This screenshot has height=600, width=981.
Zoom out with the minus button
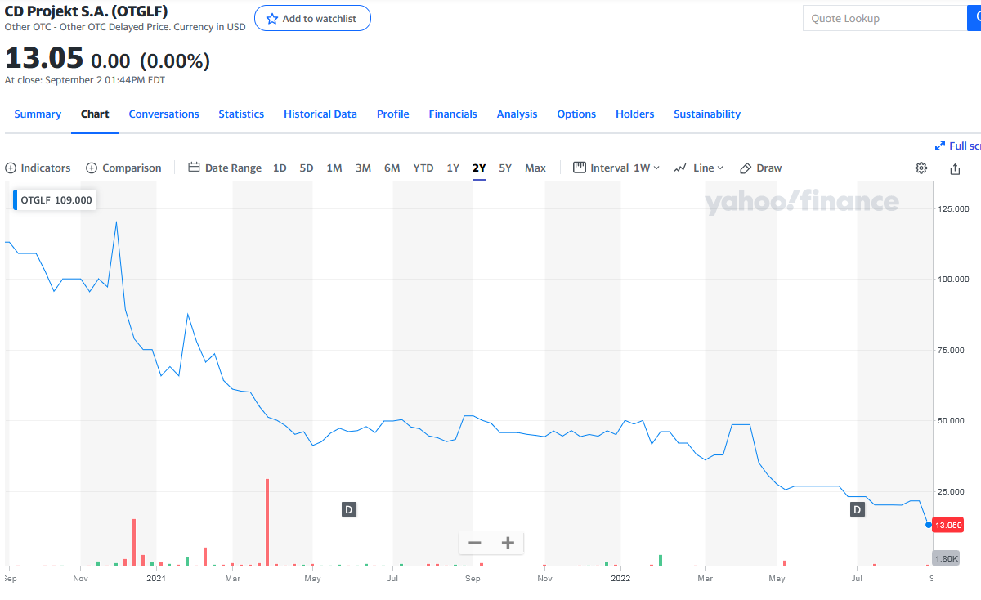tap(475, 543)
